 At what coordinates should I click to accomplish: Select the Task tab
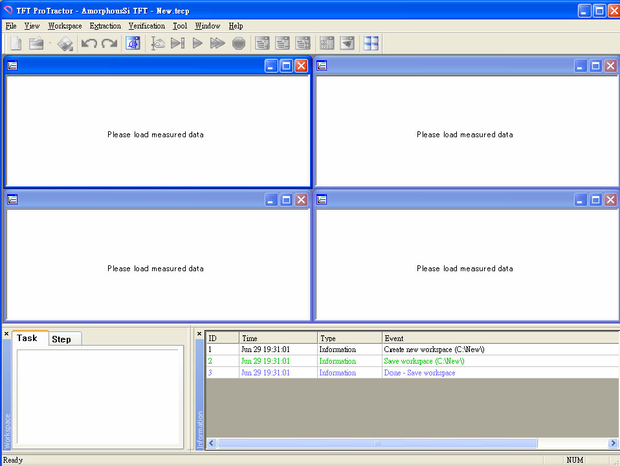[x=27, y=338]
